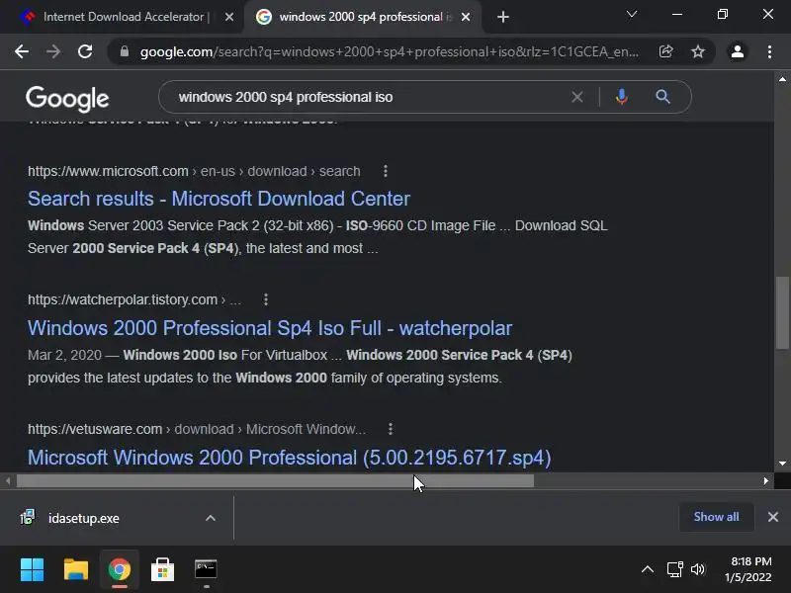791x593 pixels.
Task: Open Microsoft Store from the taskbar
Action: [x=162, y=570]
